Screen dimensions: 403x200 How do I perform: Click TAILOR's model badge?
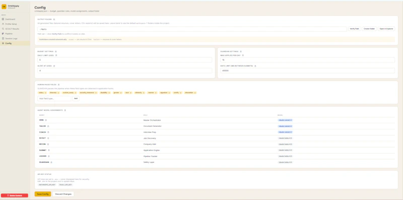(285, 126)
